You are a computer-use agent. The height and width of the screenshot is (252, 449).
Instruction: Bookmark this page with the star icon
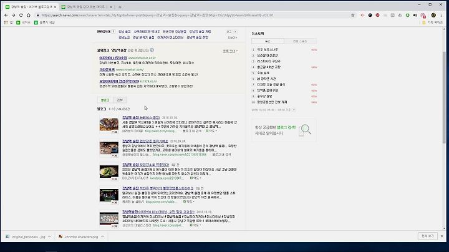(353, 15)
